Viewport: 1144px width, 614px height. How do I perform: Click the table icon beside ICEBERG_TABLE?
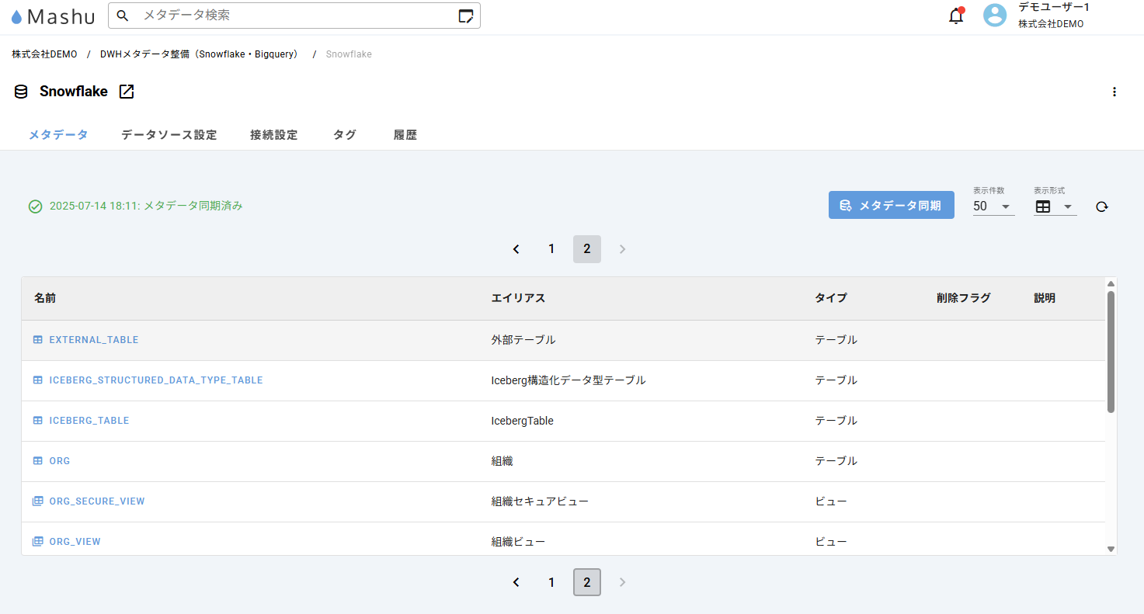[37, 421]
